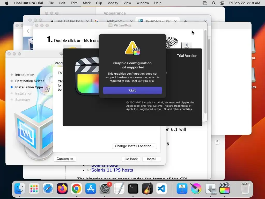This screenshot has width=265, height=199.
Task: Open the Edit menu
Action: pyautogui.click(x=62, y=3)
